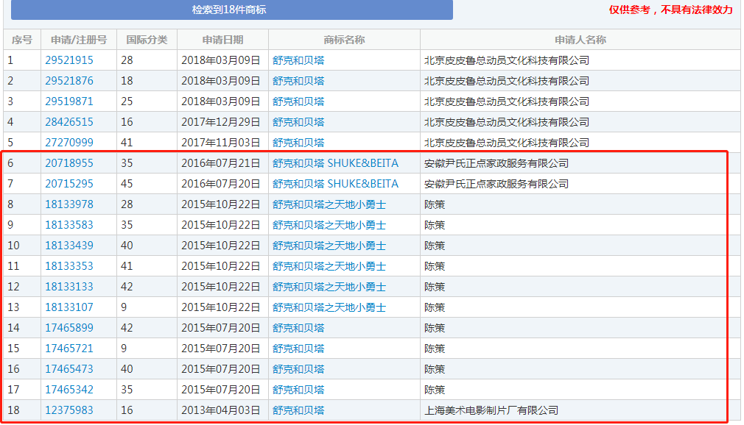Open application number 28426515
The width and height of the screenshot is (744, 425).
coord(69,122)
